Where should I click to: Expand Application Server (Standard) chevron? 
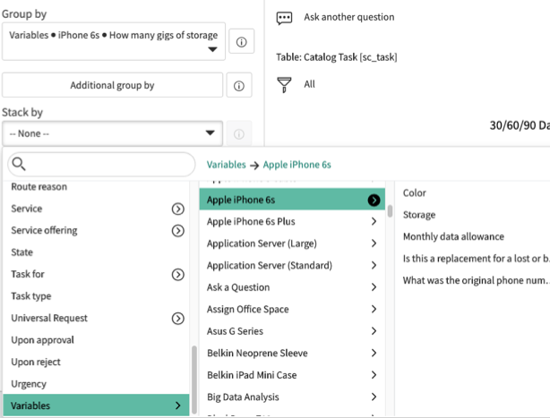374,265
